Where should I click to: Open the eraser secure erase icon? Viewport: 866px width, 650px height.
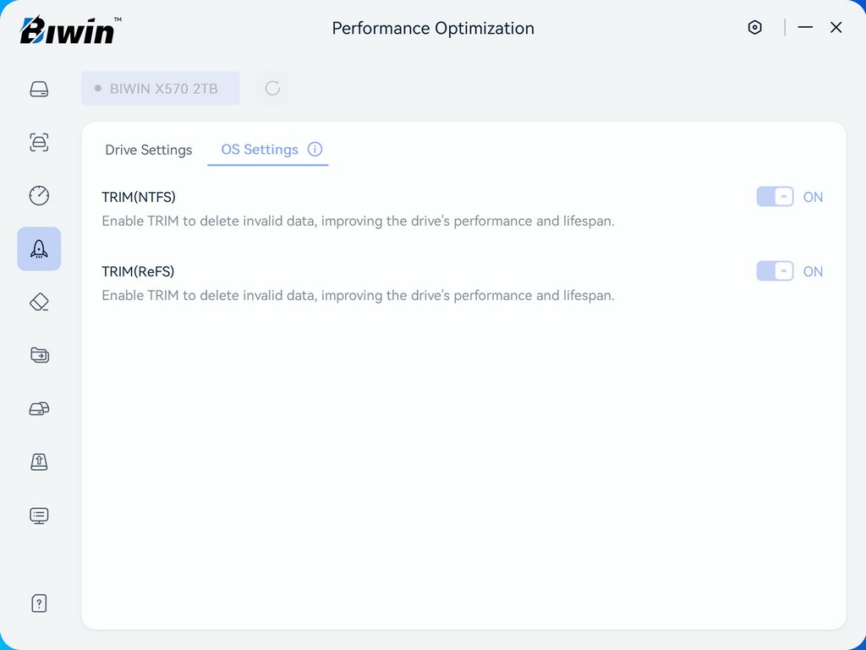pyautogui.click(x=39, y=302)
